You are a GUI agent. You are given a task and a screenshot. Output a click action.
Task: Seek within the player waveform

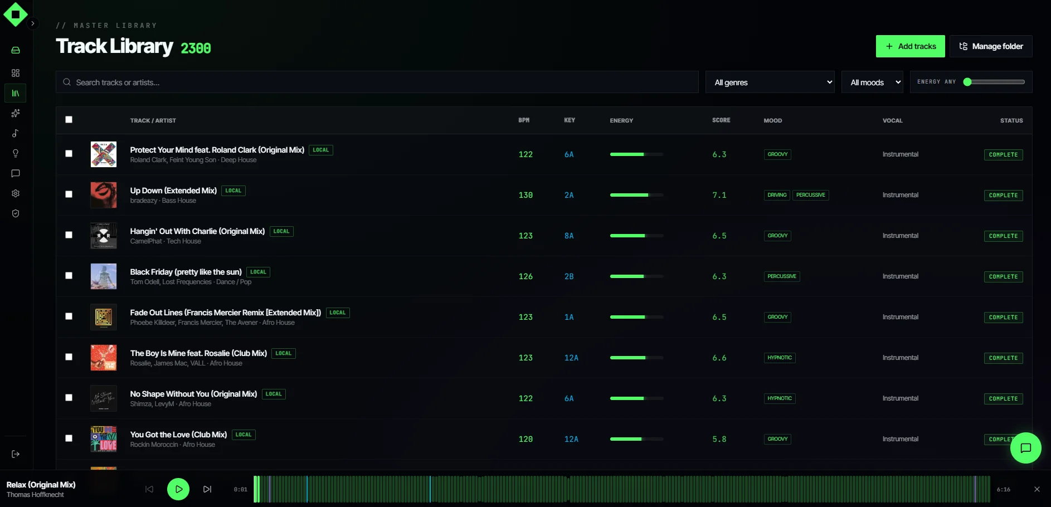[x=622, y=489]
